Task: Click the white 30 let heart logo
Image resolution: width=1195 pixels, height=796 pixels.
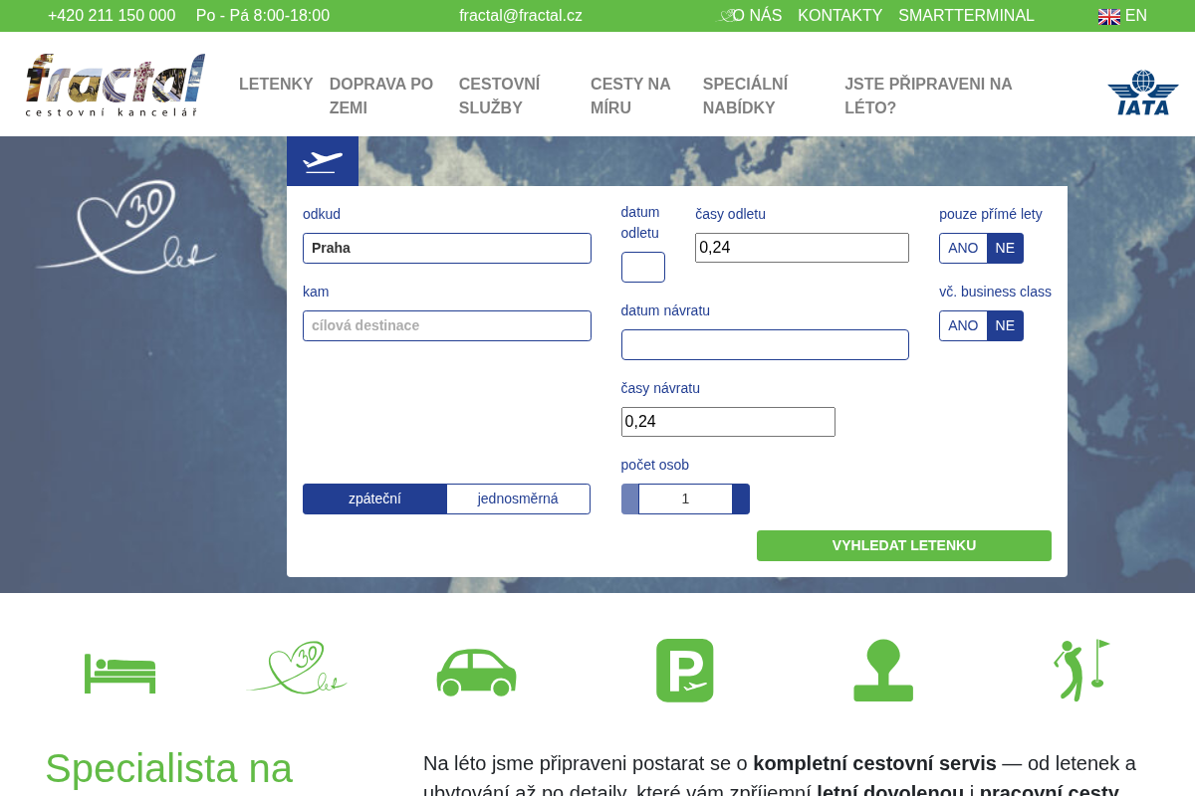Action: point(126,228)
